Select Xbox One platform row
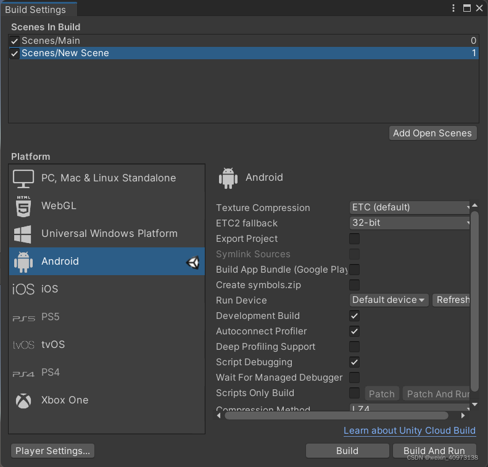 (x=107, y=400)
